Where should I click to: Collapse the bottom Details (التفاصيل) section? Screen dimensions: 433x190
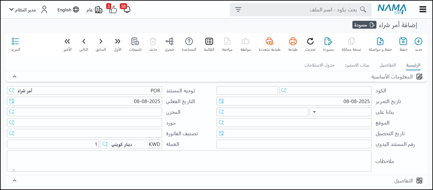14,181
